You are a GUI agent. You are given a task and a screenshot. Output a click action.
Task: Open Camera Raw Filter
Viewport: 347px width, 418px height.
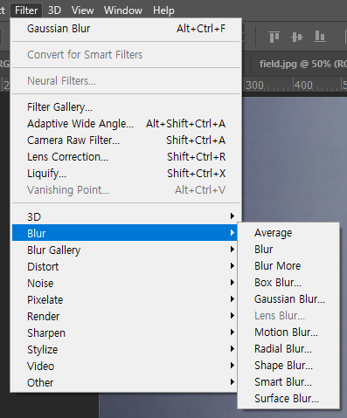pyautogui.click(x=126, y=140)
